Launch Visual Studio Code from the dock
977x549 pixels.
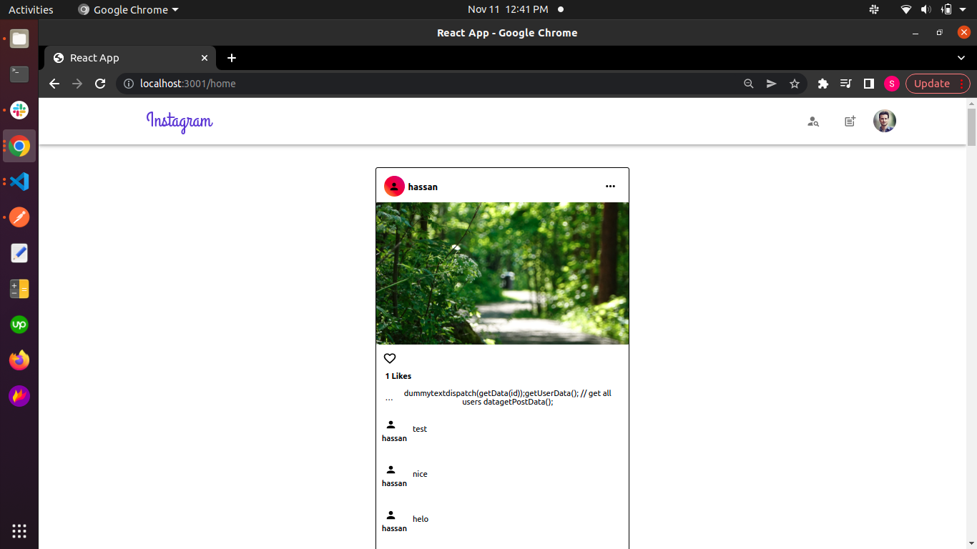19,182
